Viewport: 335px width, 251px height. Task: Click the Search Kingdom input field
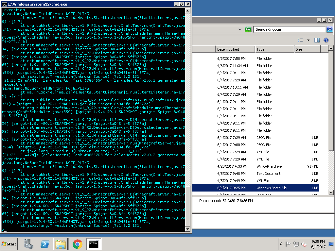(x=290, y=29)
